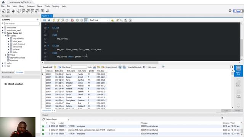Import records from external file icon
244x137 pixels.
click(x=124, y=67)
